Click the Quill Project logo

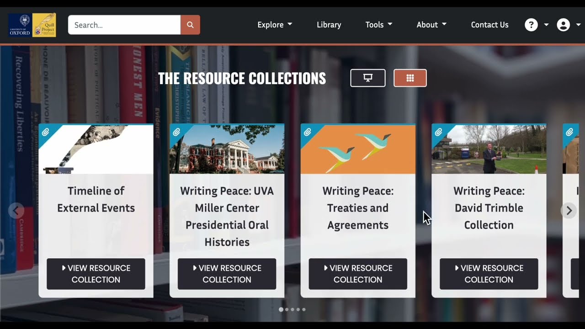tap(44, 25)
